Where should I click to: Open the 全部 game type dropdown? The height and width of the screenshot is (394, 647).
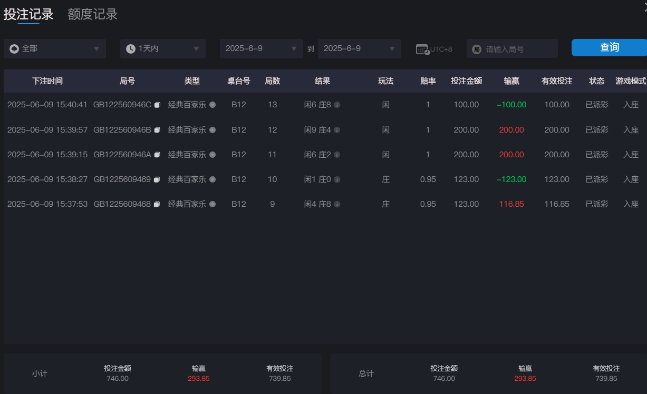[x=55, y=49]
